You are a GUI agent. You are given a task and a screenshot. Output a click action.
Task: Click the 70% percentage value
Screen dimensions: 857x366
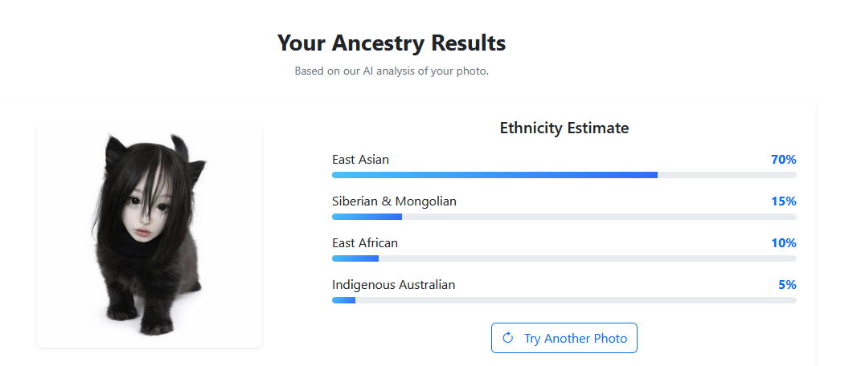coord(783,160)
